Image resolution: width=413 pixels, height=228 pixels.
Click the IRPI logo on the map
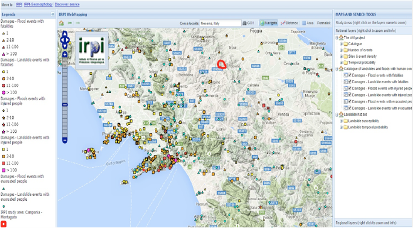tap(92, 51)
